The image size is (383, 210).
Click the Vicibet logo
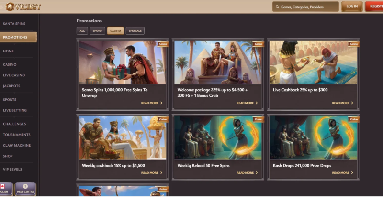(x=23, y=7)
